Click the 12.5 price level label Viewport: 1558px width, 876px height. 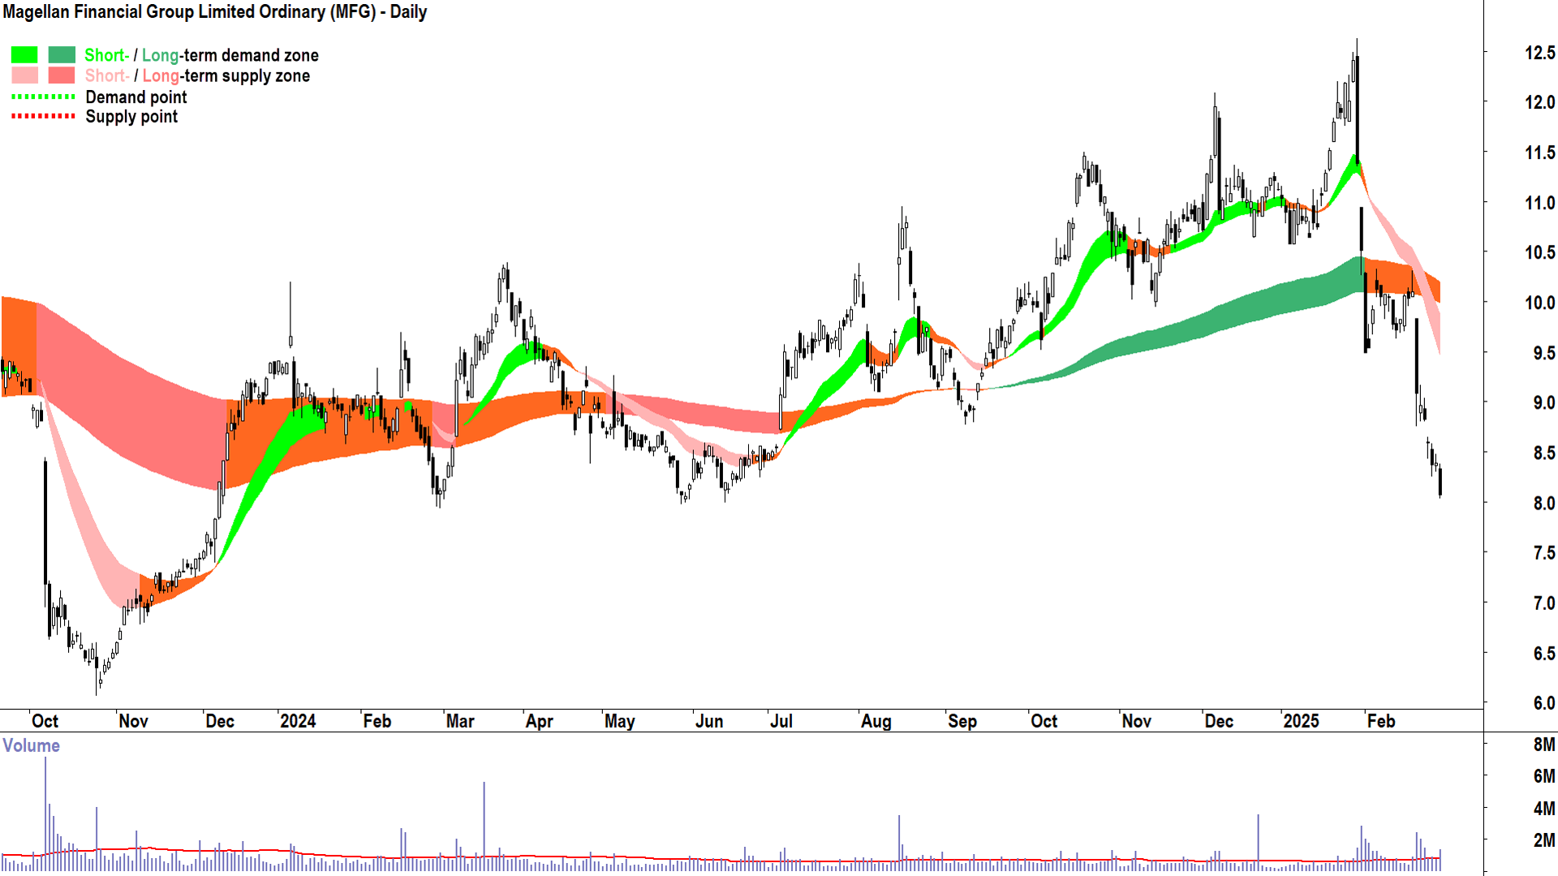coord(1539,53)
